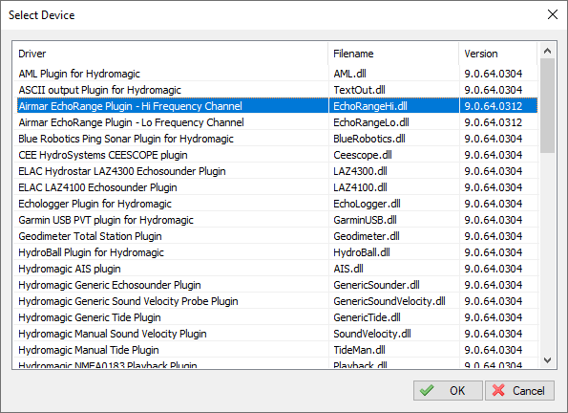
Task: Select CEE HydroSystems CEESCOPE plugin
Action: 276,155
